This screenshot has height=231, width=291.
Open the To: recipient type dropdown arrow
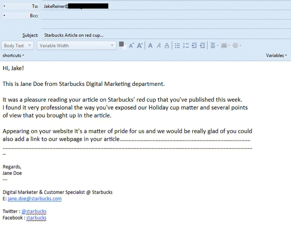coord(4,6)
